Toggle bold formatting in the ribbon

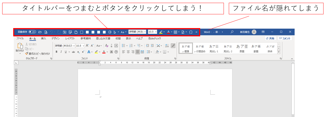pos(56,52)
